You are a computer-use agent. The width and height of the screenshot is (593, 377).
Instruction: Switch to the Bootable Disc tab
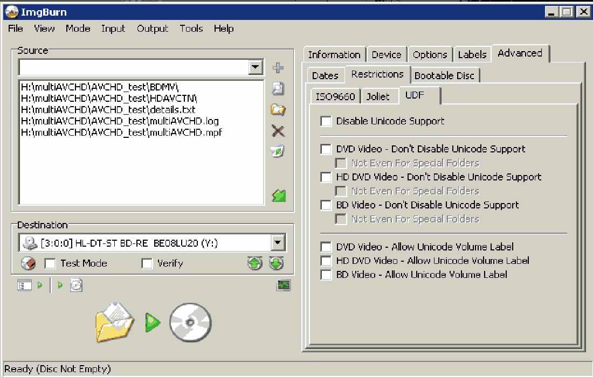point(444,75)
